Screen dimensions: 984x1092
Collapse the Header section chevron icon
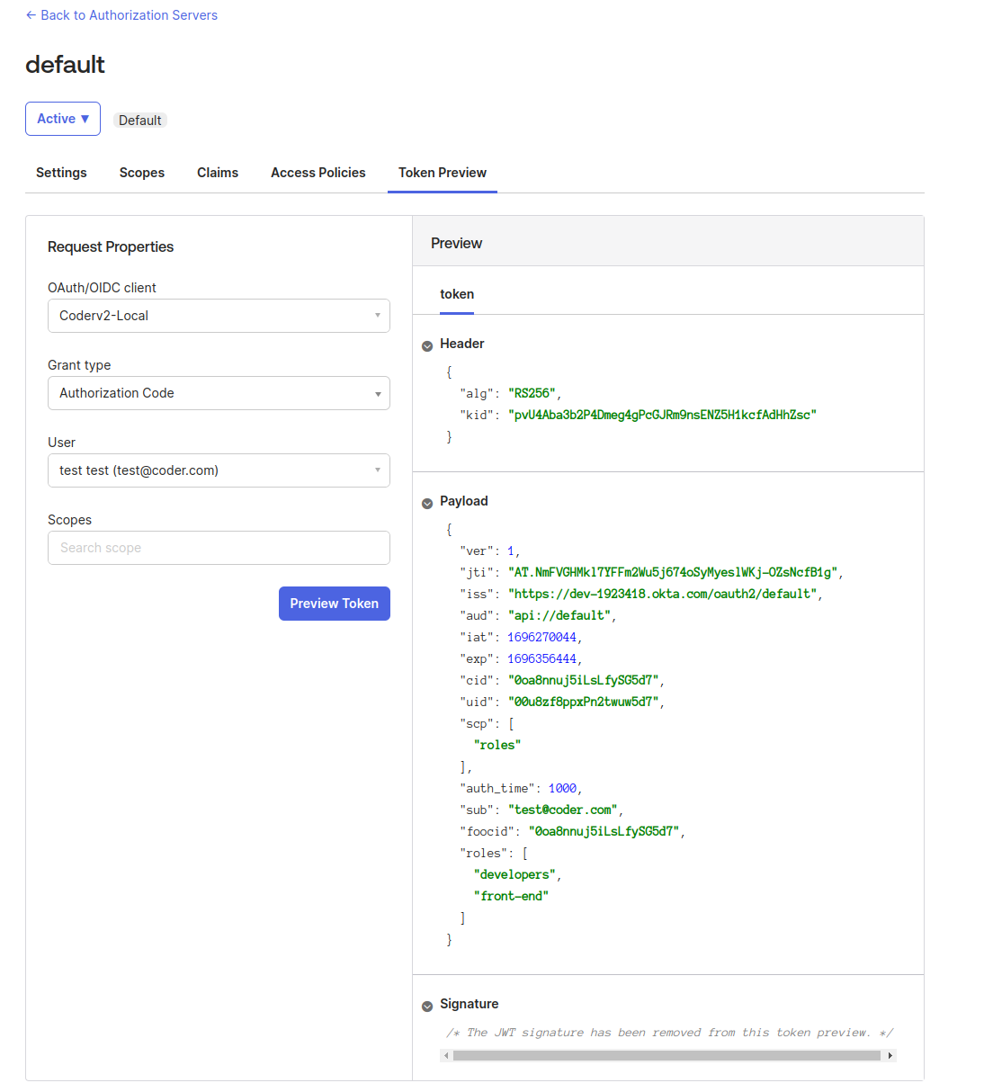[x=426, y=344]
